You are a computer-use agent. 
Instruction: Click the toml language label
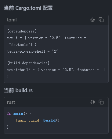12,20
